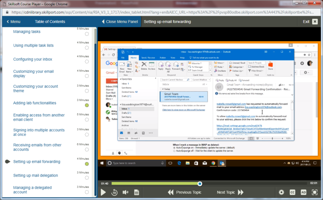This screenshot has width=323, height=200.
Task: Open Customizing your account theme topic
Action: pos(36,88)
